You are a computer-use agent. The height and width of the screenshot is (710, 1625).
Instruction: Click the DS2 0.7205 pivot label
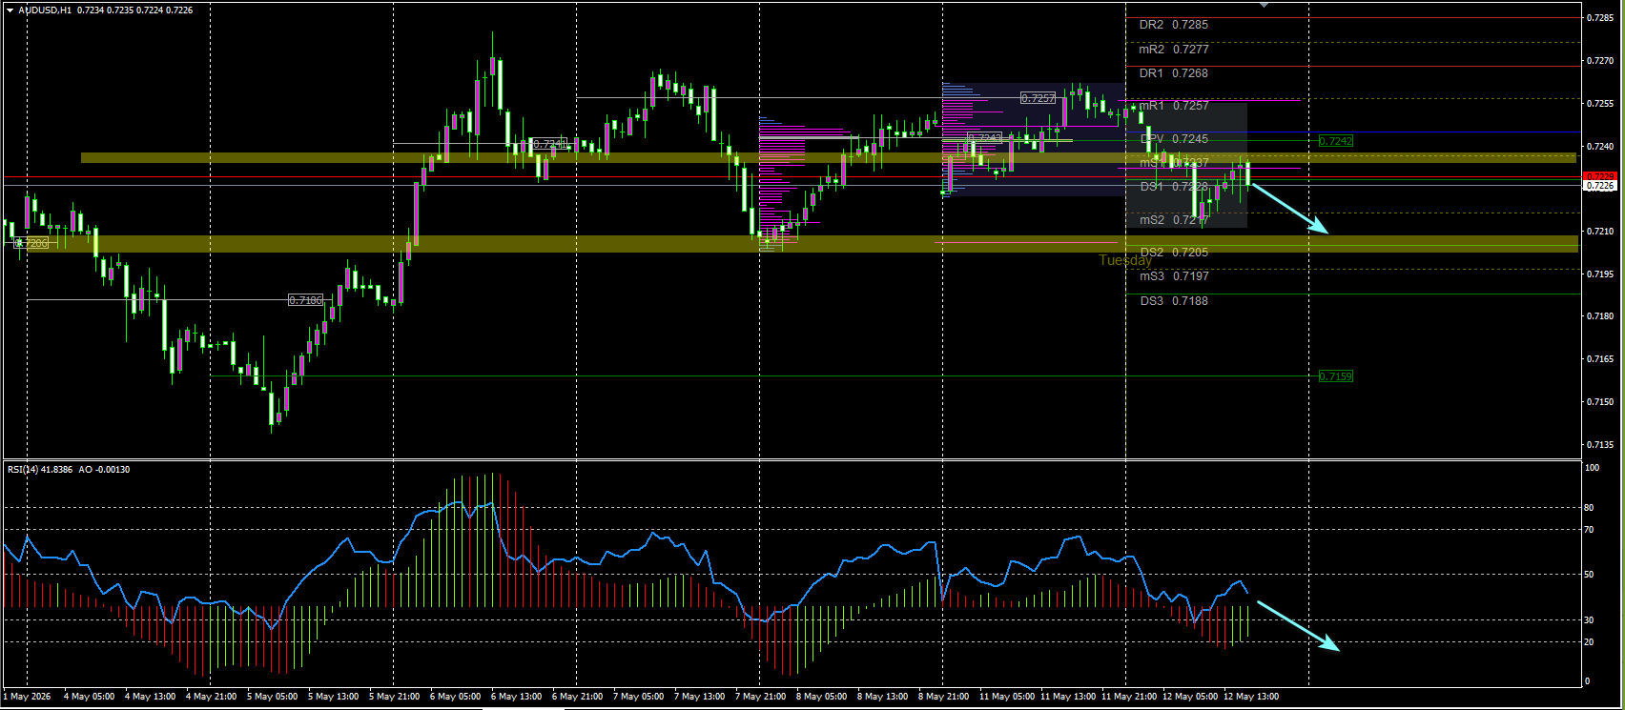(1173, 253)
